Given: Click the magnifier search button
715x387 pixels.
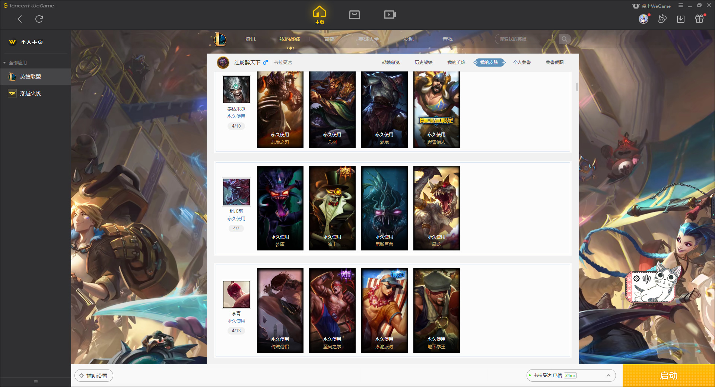Looking at the screenshot, I should [565, 39].
